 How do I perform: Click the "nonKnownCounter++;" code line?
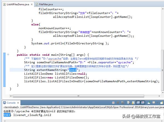coord(55,28)
